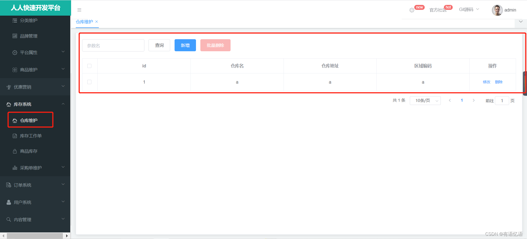Click the lock icon beside 商品库存
This screenshot has width=527, height=239.
[15, 151]
